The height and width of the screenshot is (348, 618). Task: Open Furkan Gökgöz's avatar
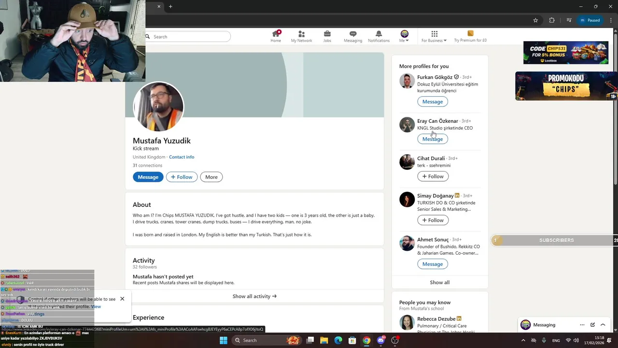click(407, 81)
